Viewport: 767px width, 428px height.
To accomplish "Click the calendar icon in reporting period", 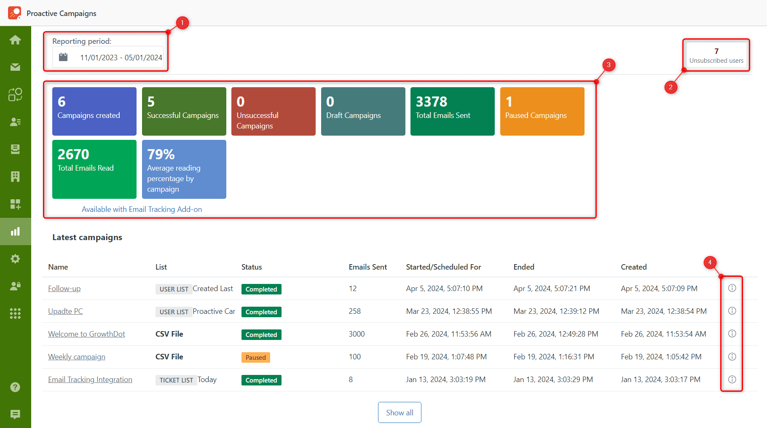I will [63, 57].
